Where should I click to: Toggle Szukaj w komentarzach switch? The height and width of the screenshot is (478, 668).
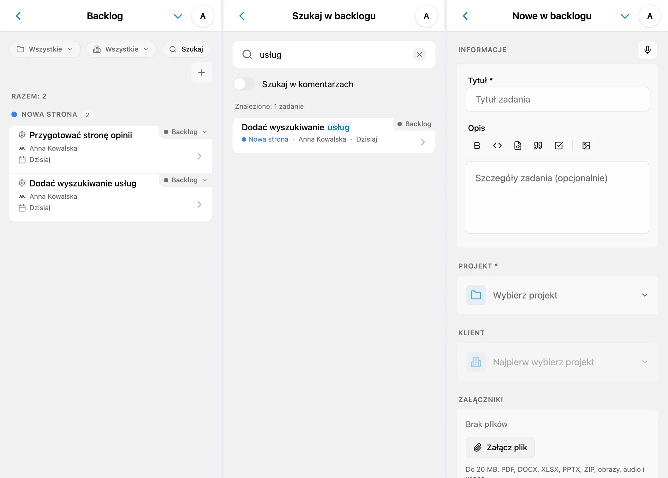244,84
